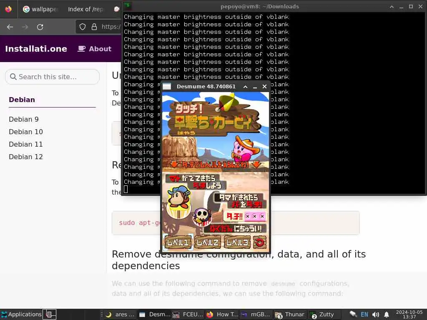Screen dimensions: 427x320
Task: Click the sudo apt-get code block
Action: (136, 223)
